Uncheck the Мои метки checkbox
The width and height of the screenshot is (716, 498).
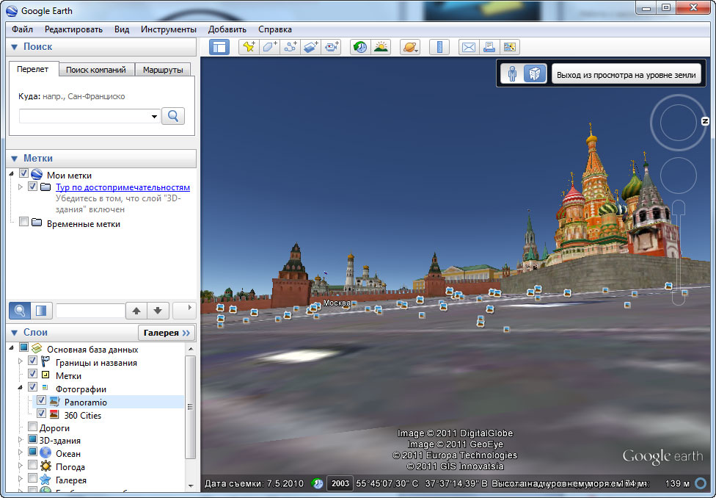23,174
